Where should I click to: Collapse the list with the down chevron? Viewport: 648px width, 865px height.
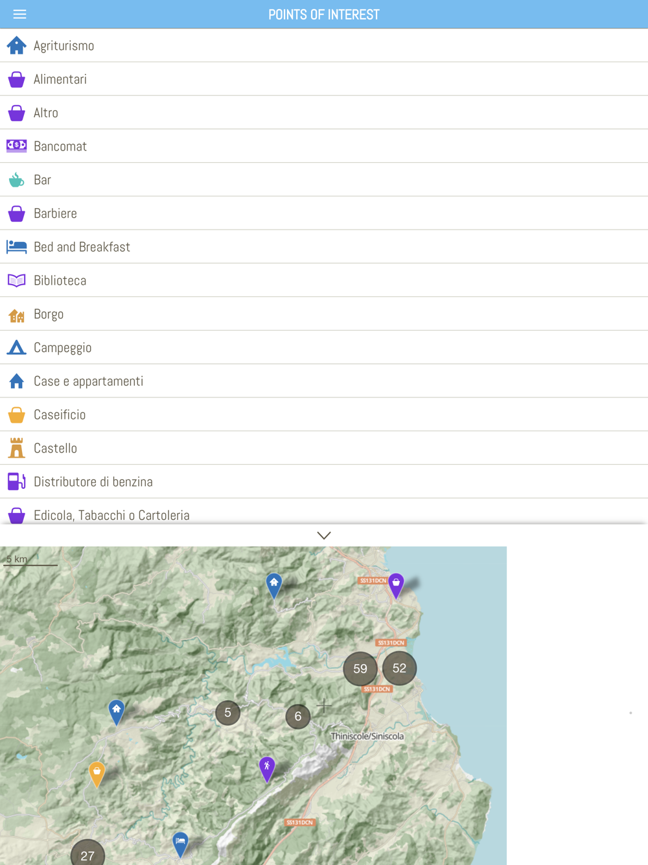[324, 536]
